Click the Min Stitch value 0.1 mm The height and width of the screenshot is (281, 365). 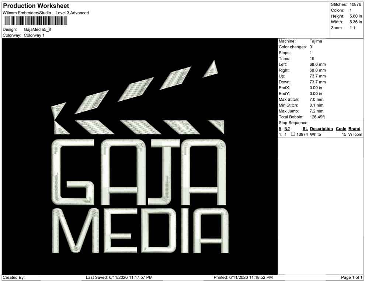click(317, 105)
